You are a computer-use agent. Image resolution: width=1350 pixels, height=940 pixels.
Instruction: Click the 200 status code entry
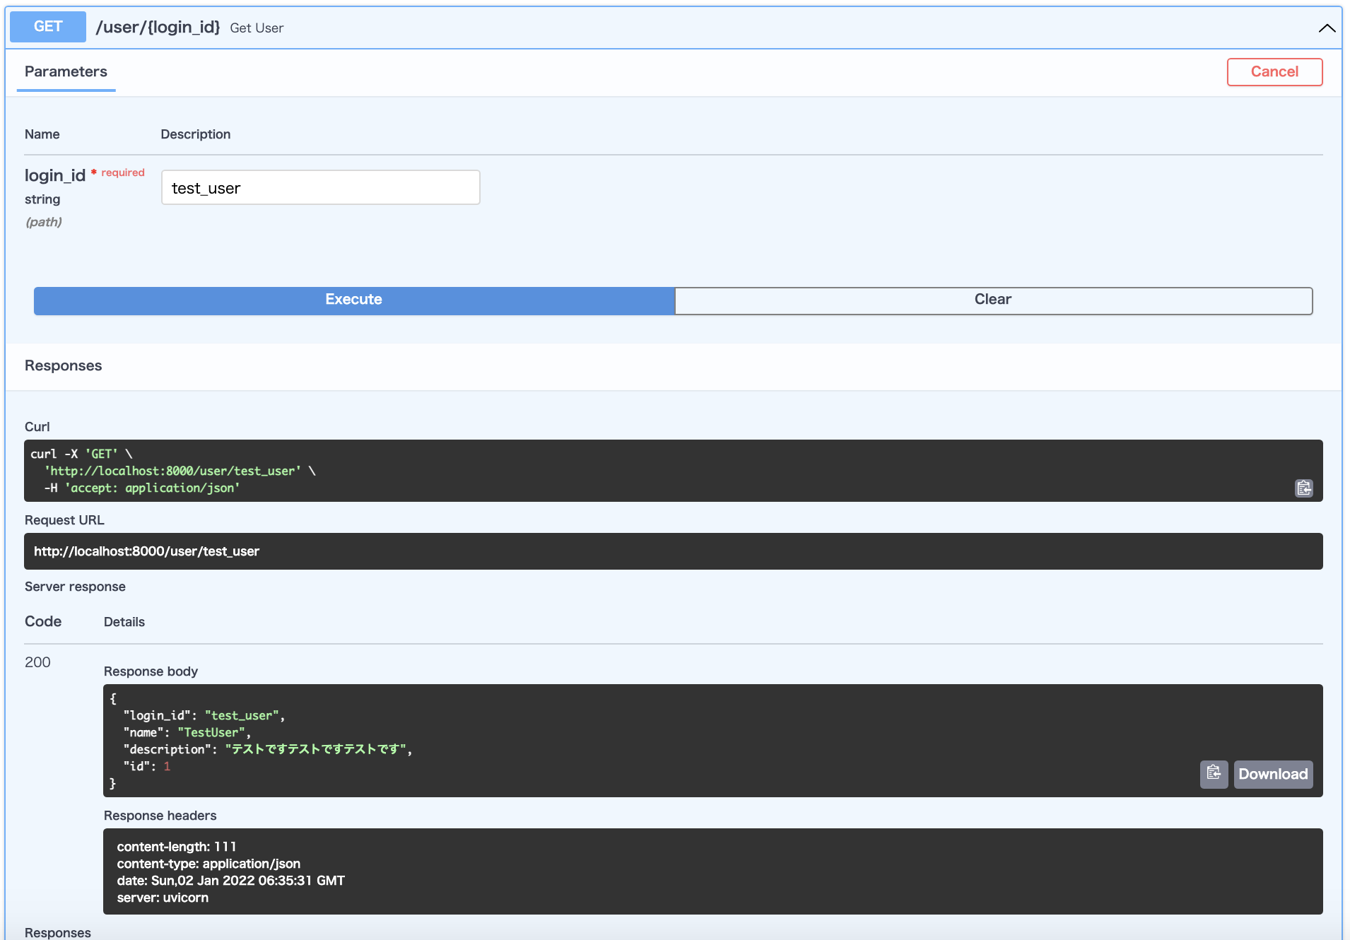click(x=38, y=662)
